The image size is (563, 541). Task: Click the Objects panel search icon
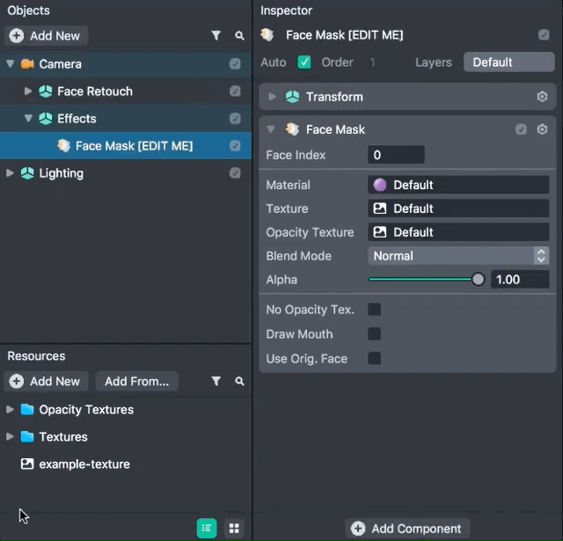(x=239, y=36)
